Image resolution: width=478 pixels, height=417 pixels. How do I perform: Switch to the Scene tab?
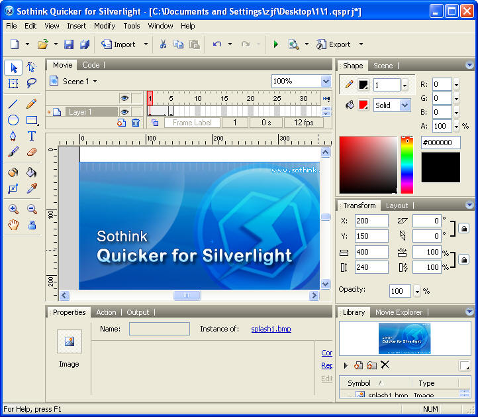coord(383,66)
